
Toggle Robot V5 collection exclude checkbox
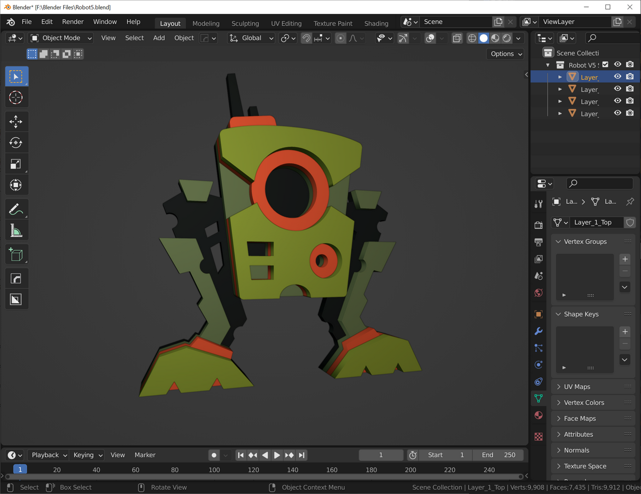(605, 65)
